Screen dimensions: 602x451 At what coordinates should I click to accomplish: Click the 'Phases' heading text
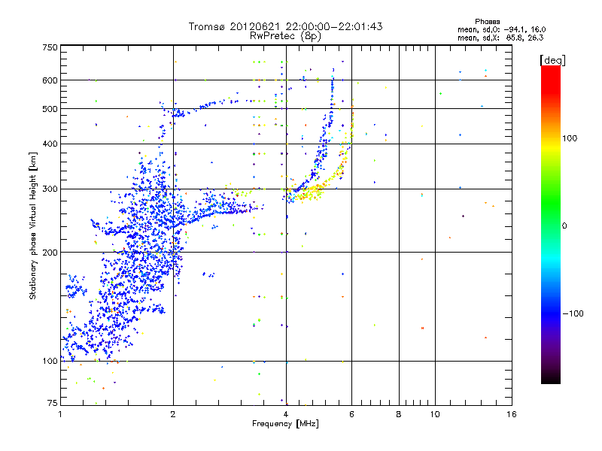point(487,22)
